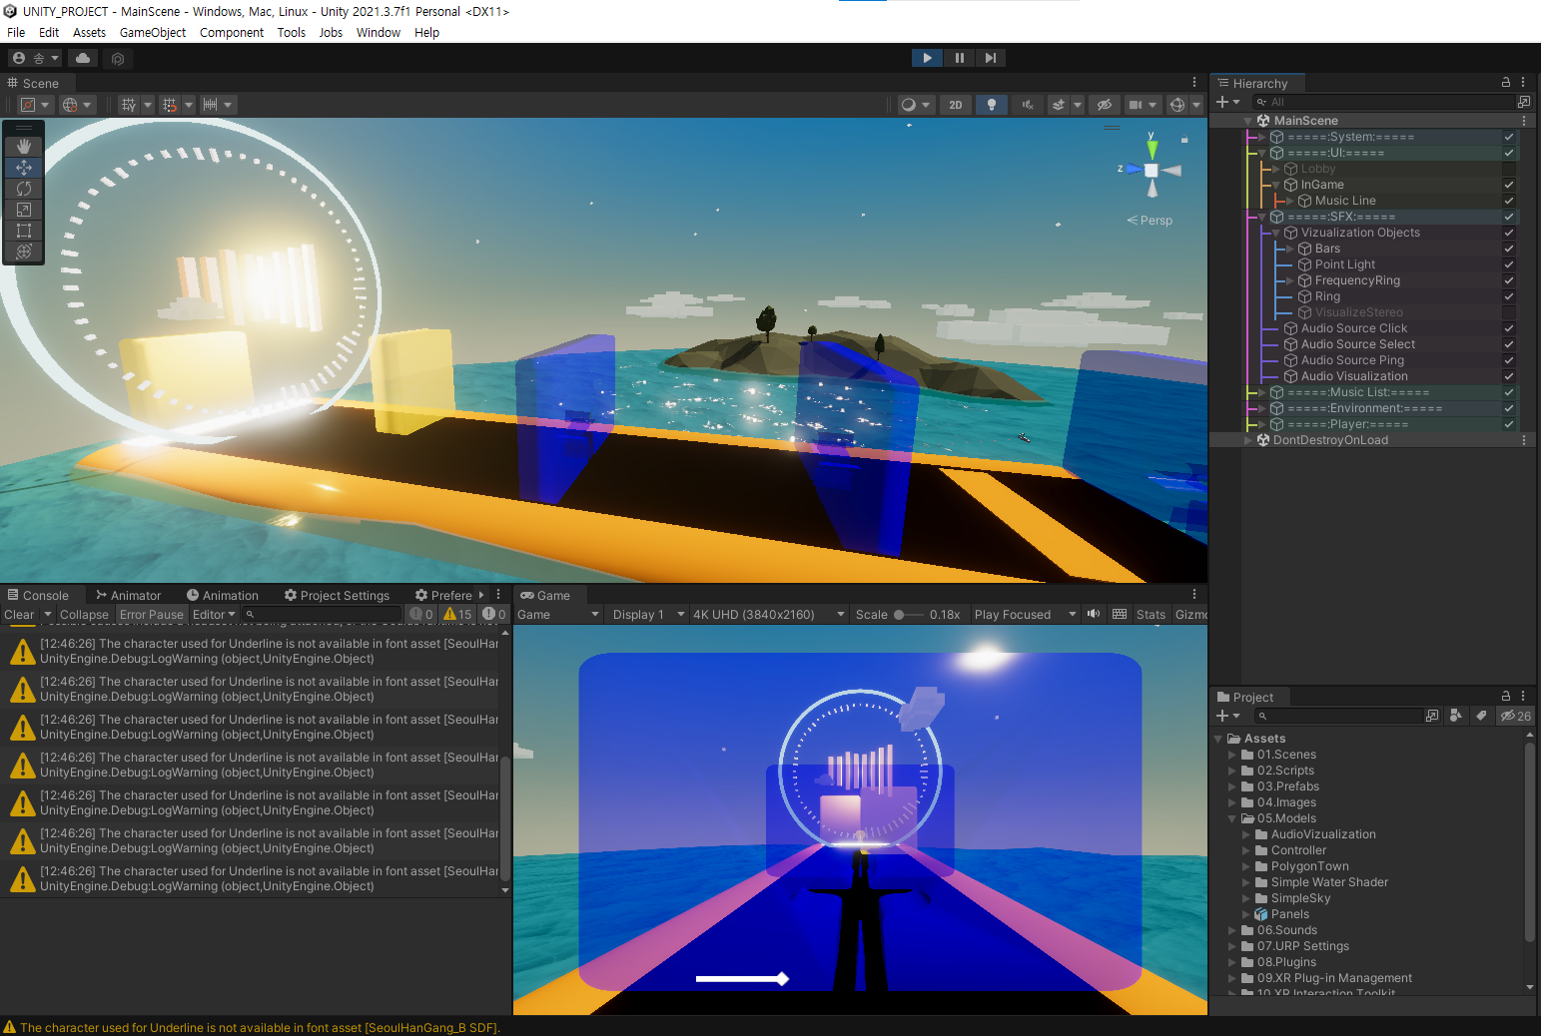Expand the 01.Scenes folder
1541x1036 pixels.
[1231, 755]
